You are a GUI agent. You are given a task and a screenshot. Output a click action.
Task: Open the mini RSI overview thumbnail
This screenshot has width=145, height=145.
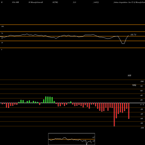72,139
